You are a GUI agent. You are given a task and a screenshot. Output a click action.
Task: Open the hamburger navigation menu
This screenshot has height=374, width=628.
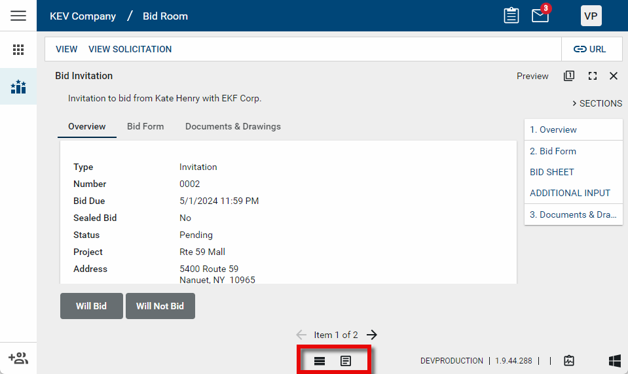point(18,16)
